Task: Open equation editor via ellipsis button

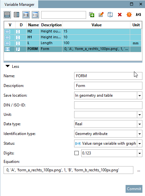Action: pos(139,170)
